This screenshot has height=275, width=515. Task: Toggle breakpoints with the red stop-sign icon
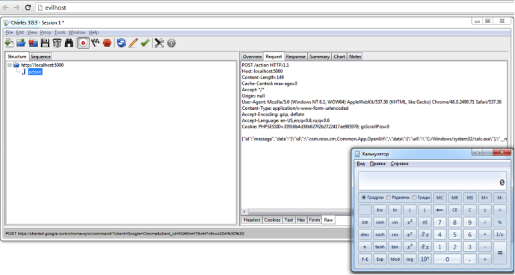pos(107,42)
